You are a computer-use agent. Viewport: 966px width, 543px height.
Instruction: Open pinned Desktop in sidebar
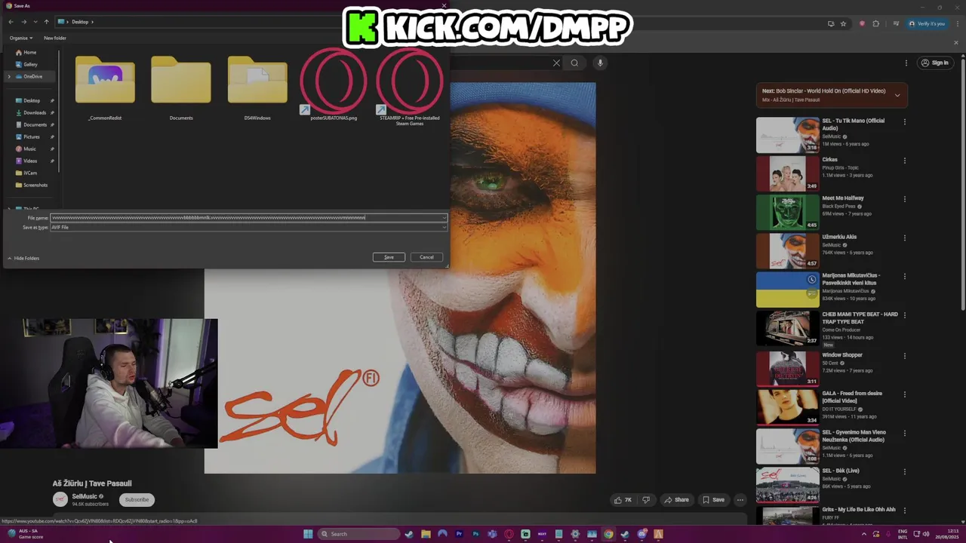[x=32, y=100]
